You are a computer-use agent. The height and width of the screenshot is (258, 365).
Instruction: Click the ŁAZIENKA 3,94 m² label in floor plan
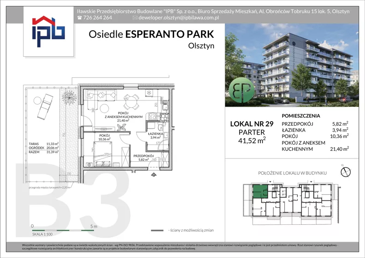pyautogui.click(x=155, y=135)
